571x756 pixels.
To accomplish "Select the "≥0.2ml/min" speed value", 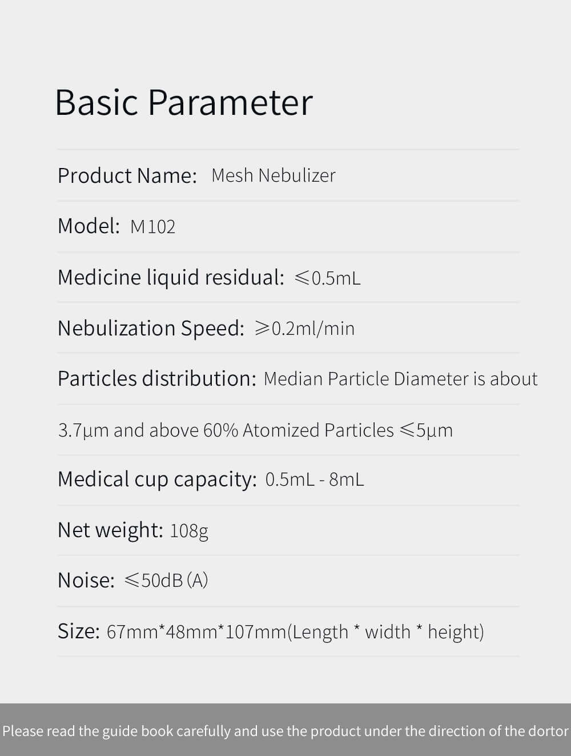I will tap(304, 329).
